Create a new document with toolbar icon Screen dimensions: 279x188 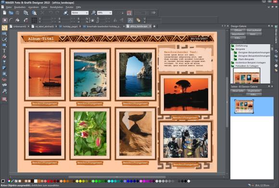4,13
